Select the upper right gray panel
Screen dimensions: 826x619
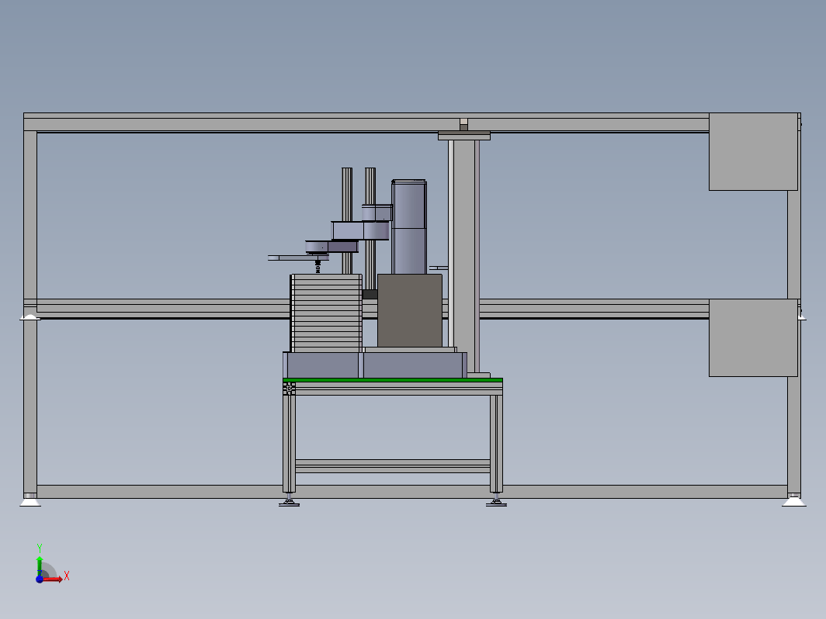753,151
